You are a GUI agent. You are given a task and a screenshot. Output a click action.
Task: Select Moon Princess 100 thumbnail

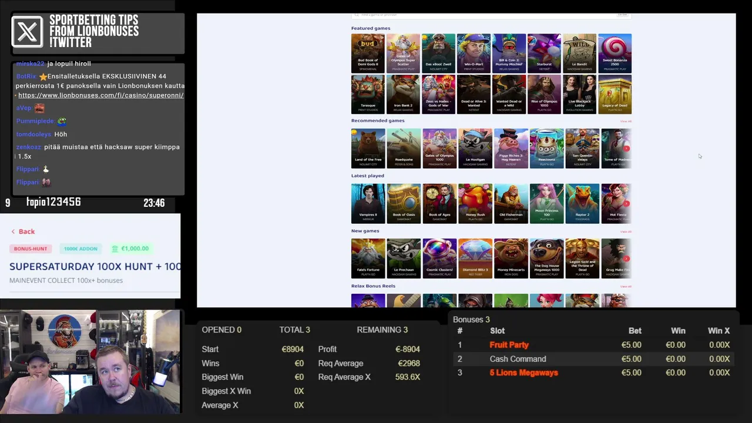(x=546, y=203)
